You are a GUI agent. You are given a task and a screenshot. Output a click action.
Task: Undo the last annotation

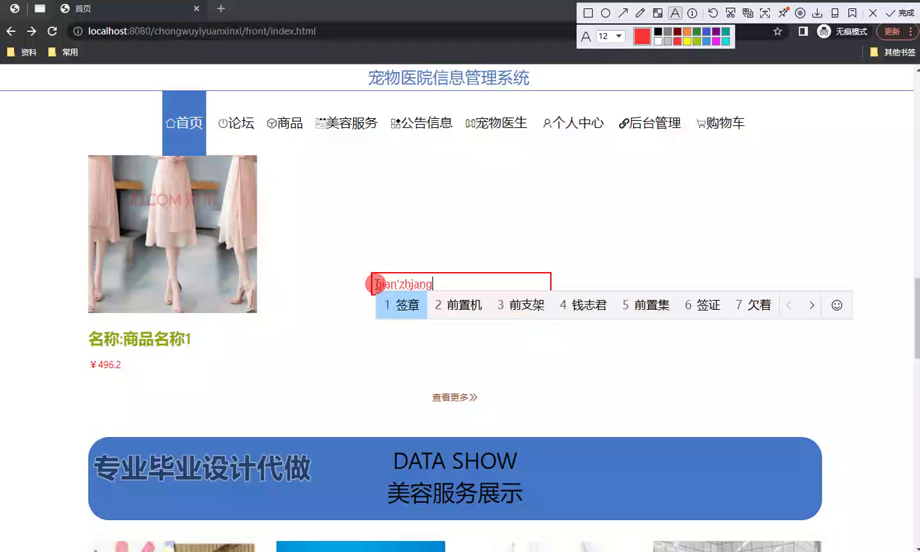[x=713, y=13]
